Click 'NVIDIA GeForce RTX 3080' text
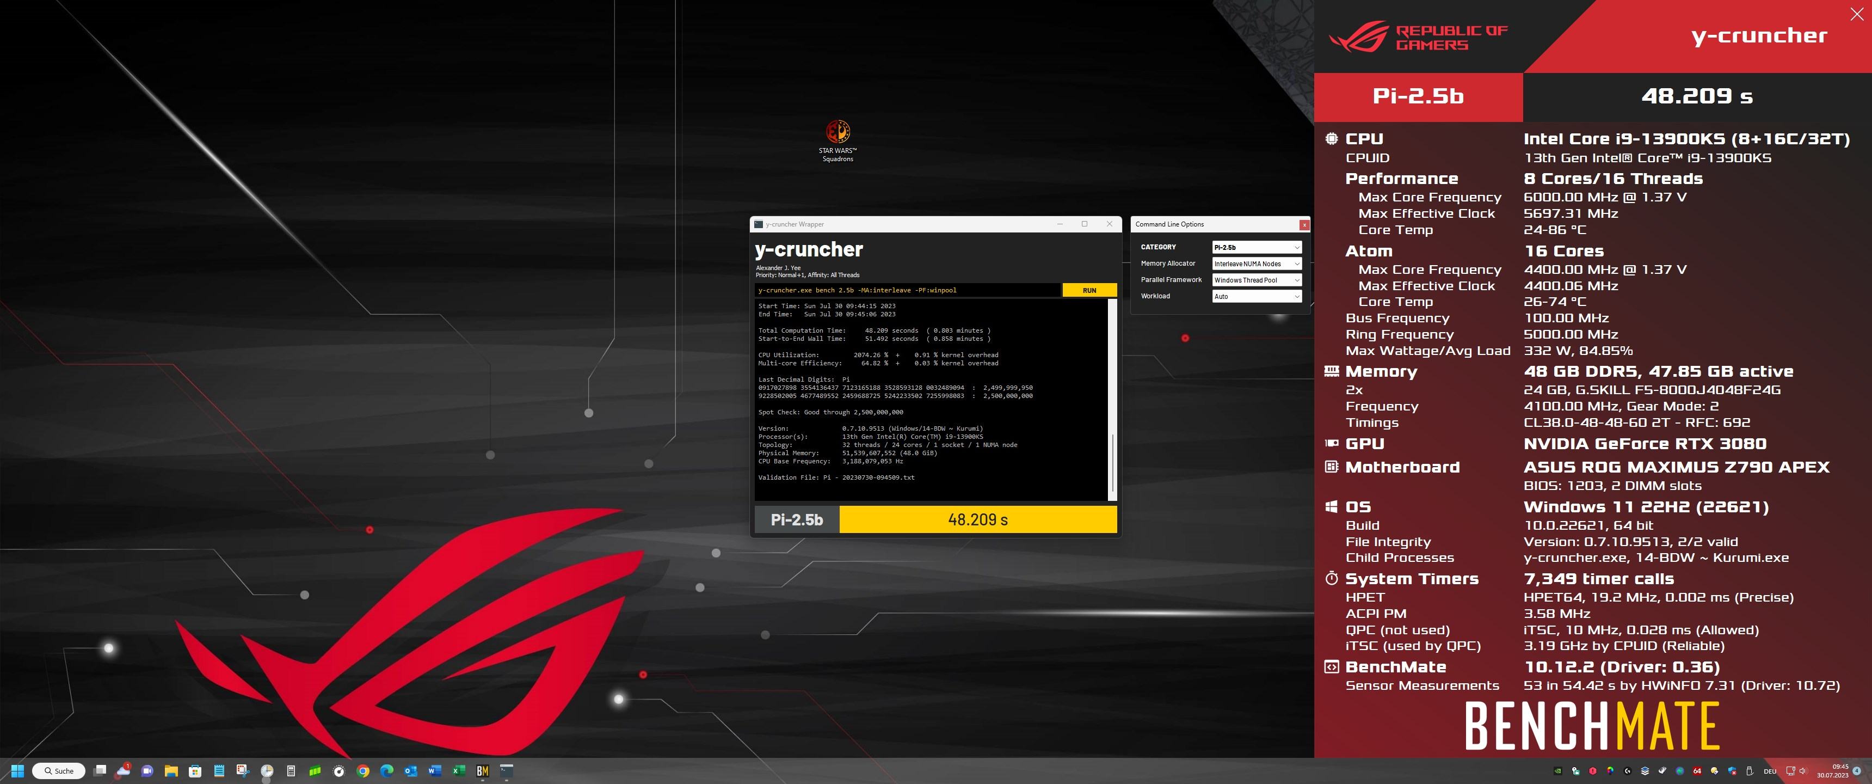This screenshot has height=784, width=1872. click(1645, 443)
